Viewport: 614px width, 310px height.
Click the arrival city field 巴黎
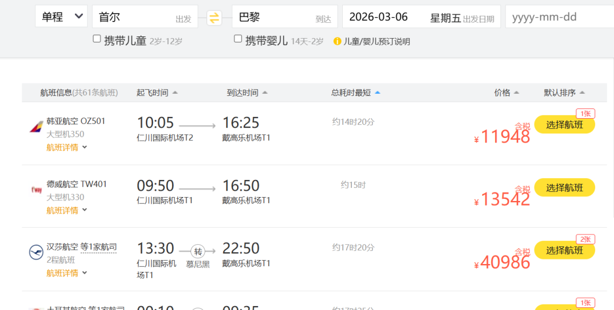(x=285, y=16)
